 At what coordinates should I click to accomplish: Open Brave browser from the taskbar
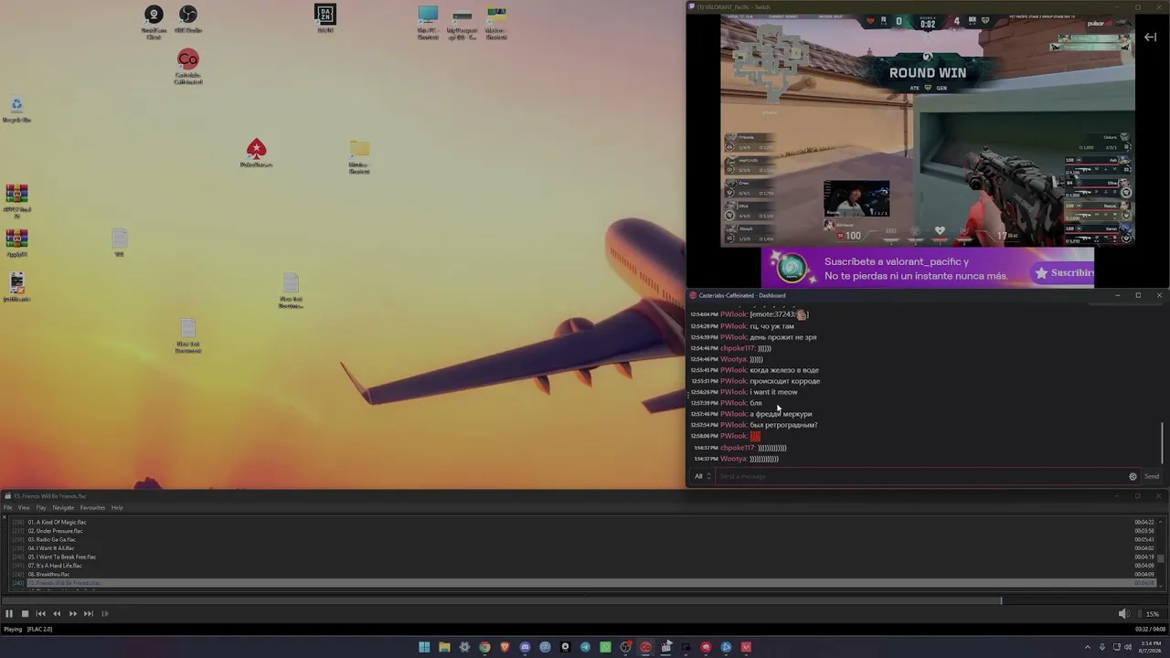[505, 647]
